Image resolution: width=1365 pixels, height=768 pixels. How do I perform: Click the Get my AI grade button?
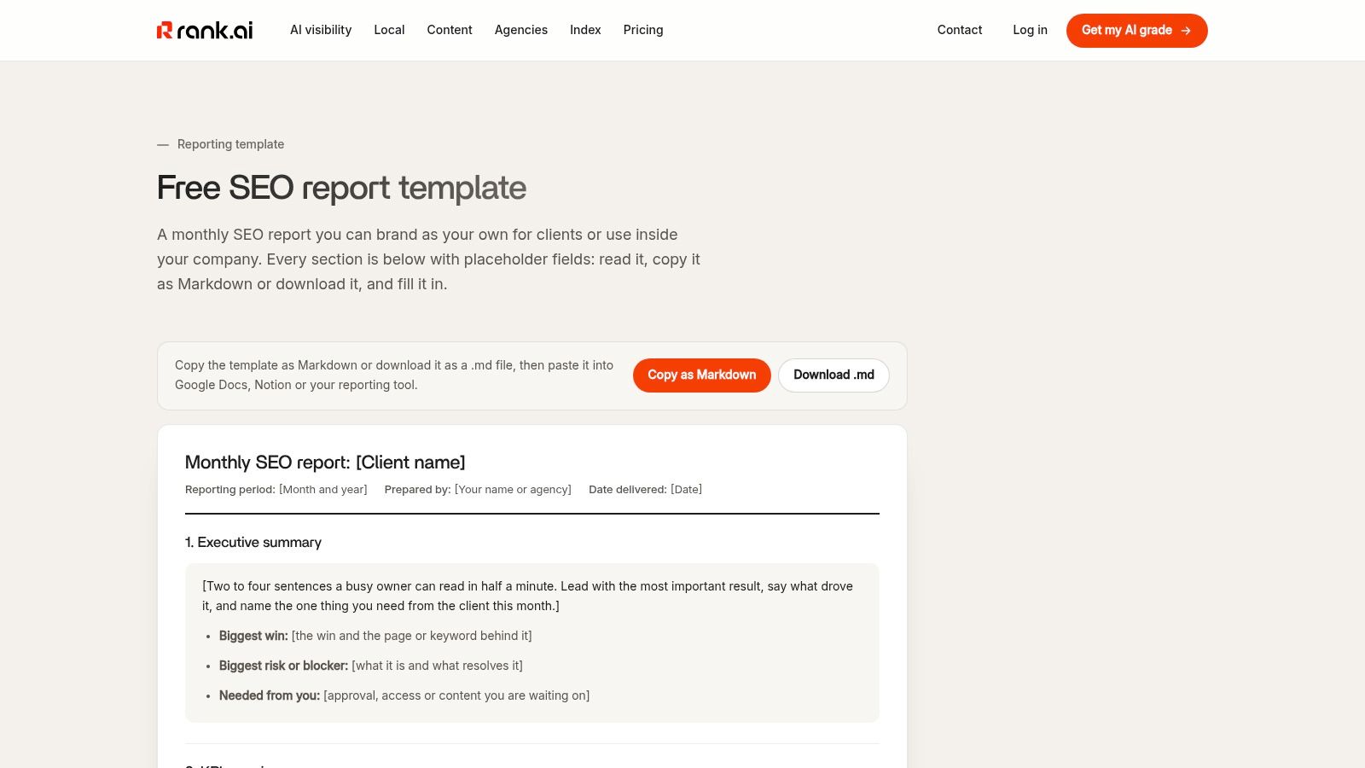pyautogui.click(x=1136, y=31)
